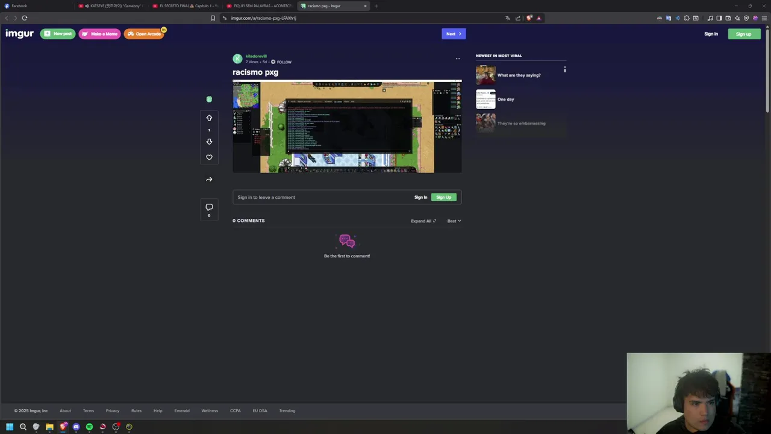Switch to the FIQUEI SEM PALAVRAS tab
Image resolution: width=771 pixels, height=434 pixels.
click(260, 6)
